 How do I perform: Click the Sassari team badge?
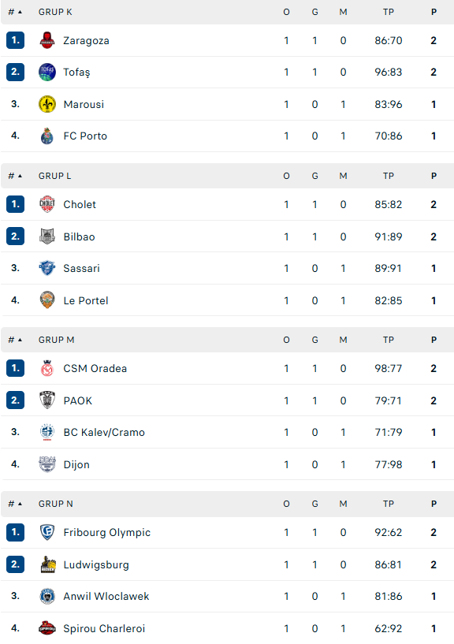tap(47, 268)
